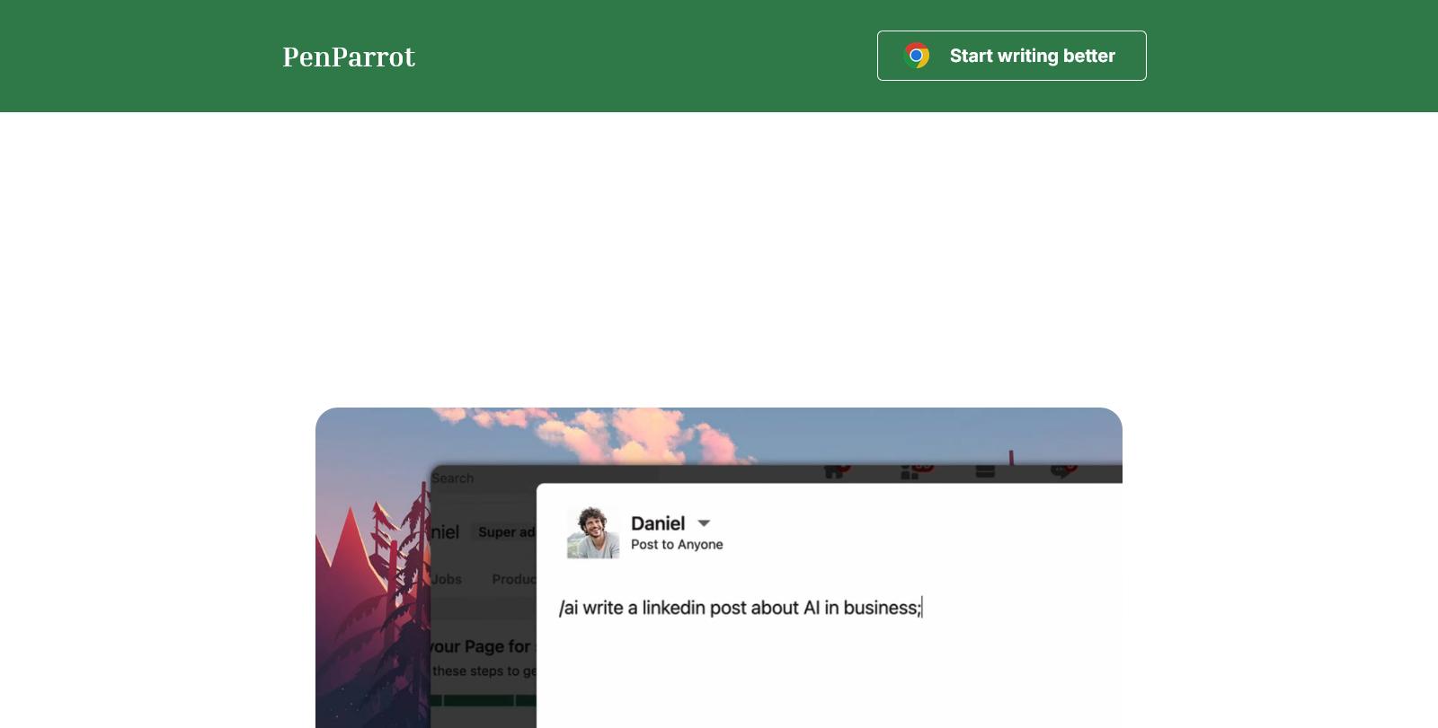Click the Post to Anyone label
This screenshot has height=728, width=1438.
point(677,545)
